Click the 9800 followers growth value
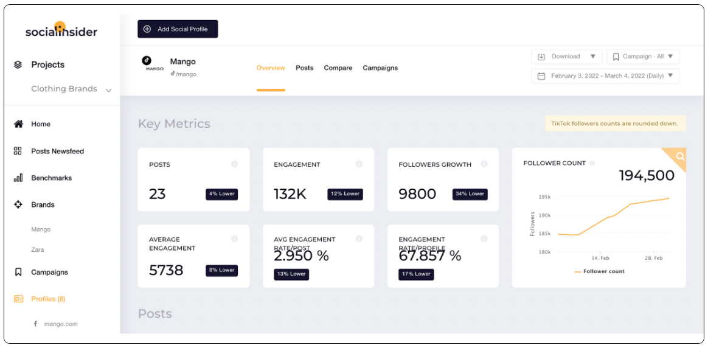Image resolution: width=708 pixels, height=348 pixels. click(x=417, y=194)
